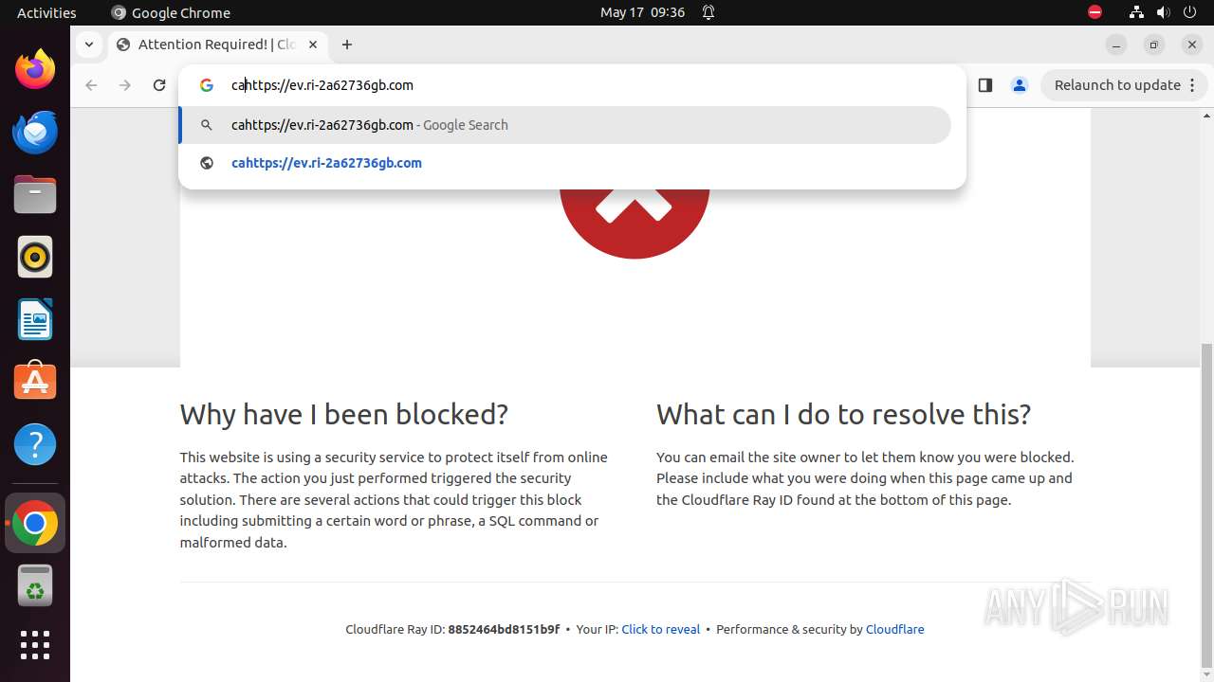This screenshot has height=682, width=1214.
Task: Open the Activities overview
Action: tap(46, 12)
